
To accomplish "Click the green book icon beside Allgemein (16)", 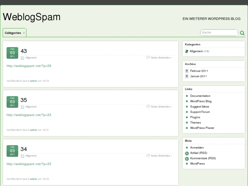I will (187, 51).
